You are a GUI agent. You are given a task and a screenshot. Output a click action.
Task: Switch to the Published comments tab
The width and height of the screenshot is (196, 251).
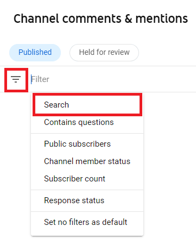(35, 53)
